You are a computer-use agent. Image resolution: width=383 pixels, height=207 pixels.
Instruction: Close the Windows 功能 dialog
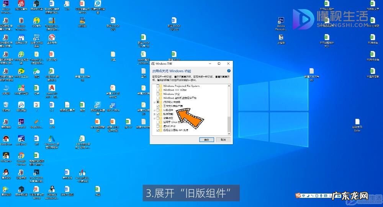228,64
